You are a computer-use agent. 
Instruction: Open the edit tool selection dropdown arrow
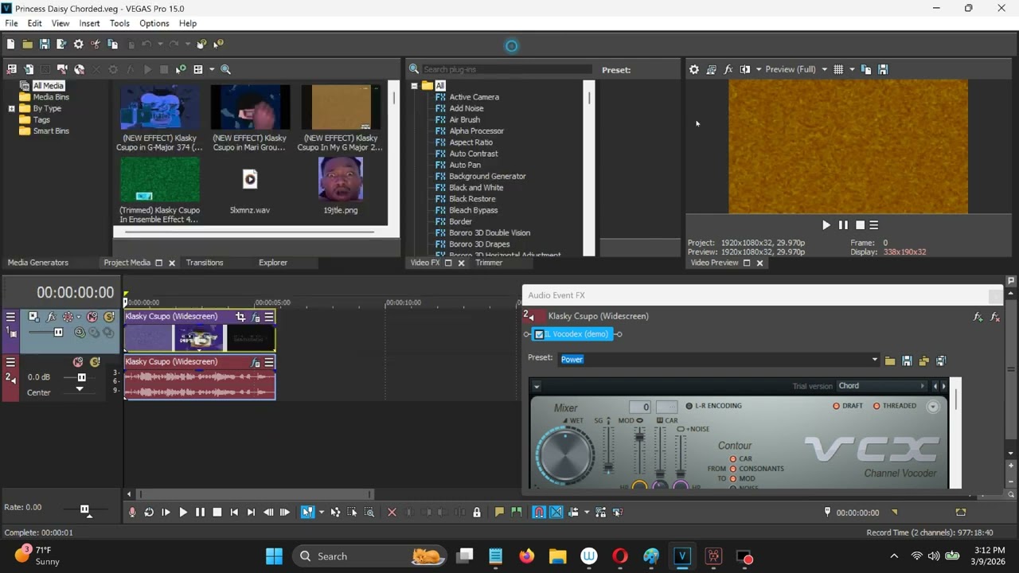click(x=322, y=513)
